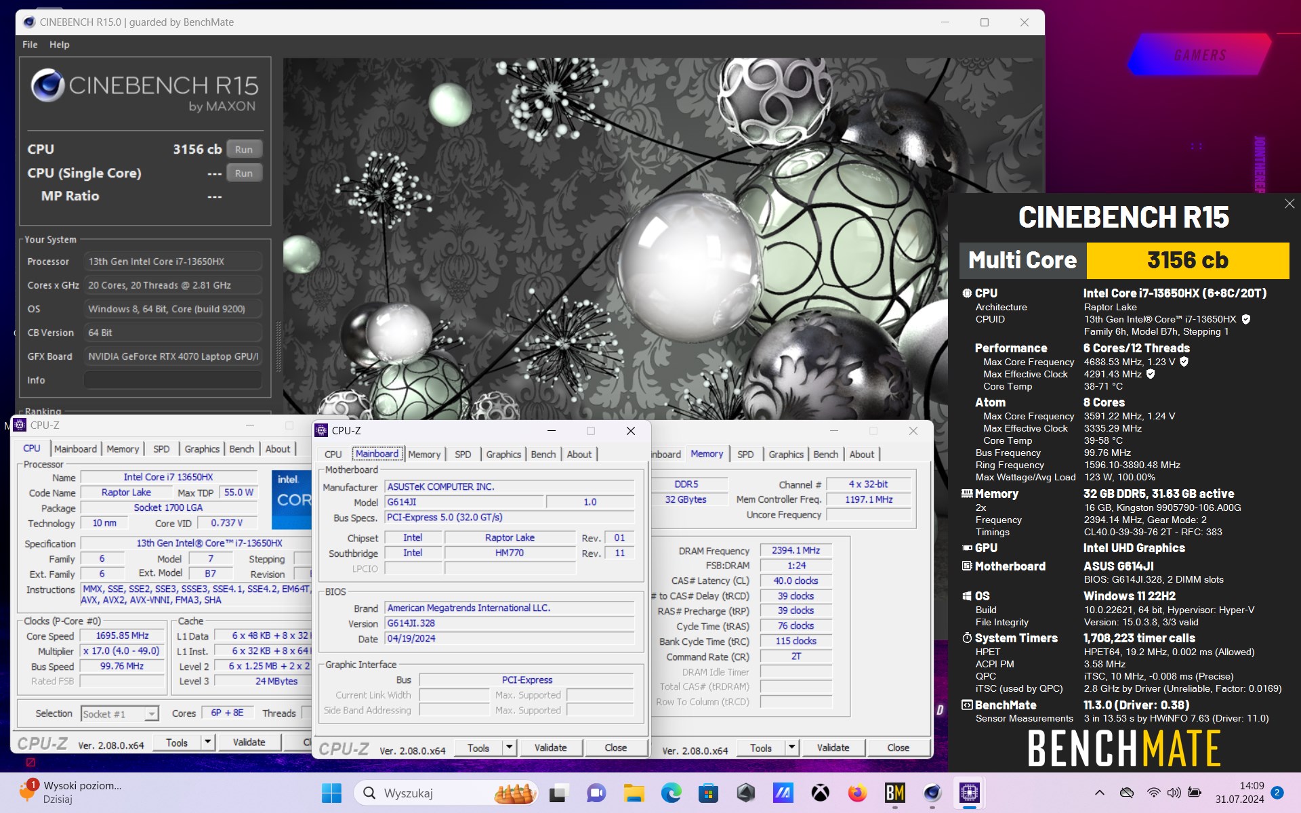The image size is (1301, 813).
Task: Click shield icon next to 4291.43 MHz
Action: tap(1150, 374)
